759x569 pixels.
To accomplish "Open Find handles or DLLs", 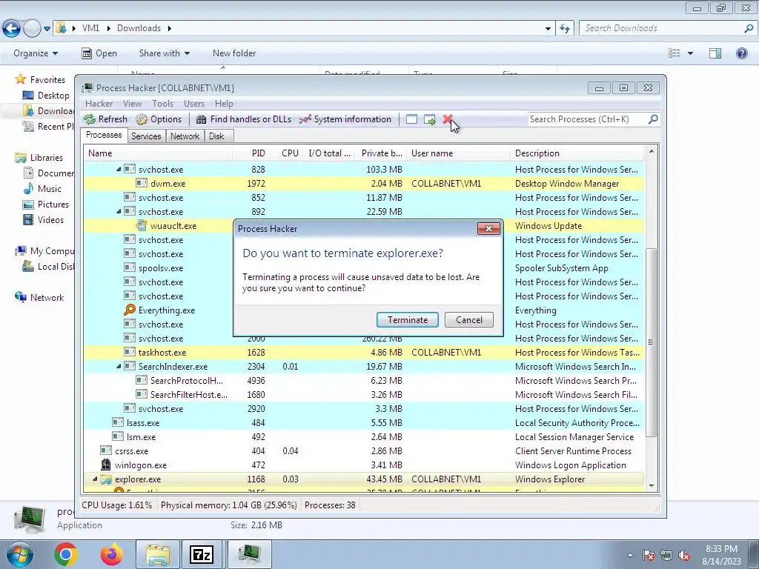I will click(x=244, y=119).
